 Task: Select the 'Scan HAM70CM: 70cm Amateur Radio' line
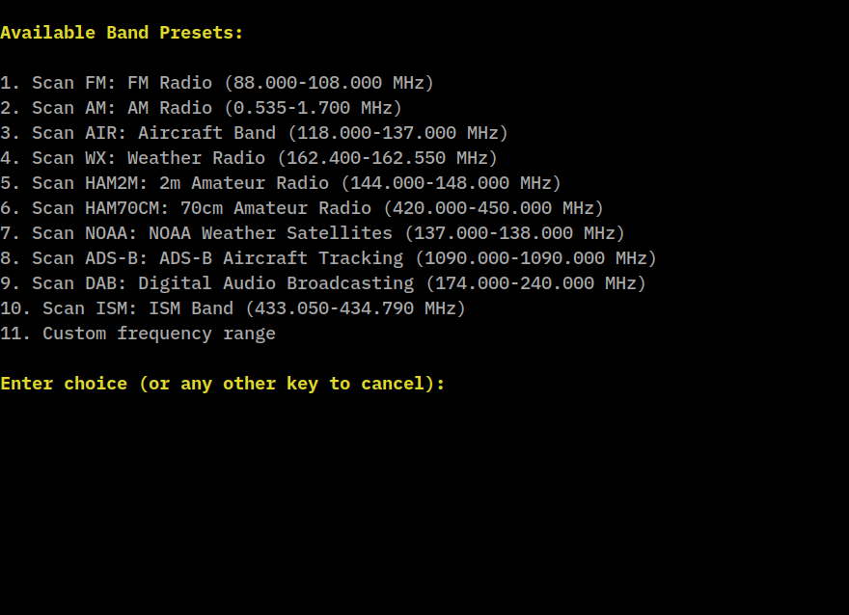click(302, 208)
